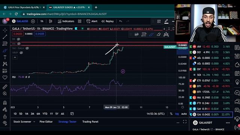Image resolution: width=240 pixels, height=135 pixels.
Task: Toggle visibility of VRVP indicator
Action: (x=21, y=52)
